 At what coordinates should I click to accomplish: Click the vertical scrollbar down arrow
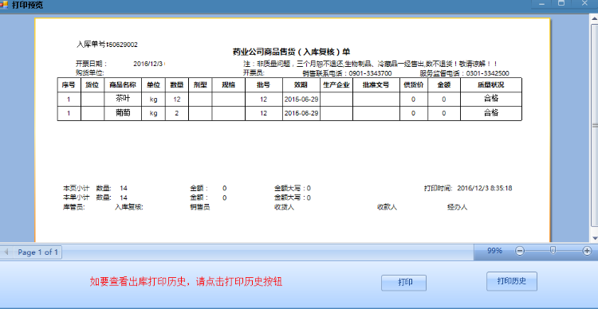595,238
